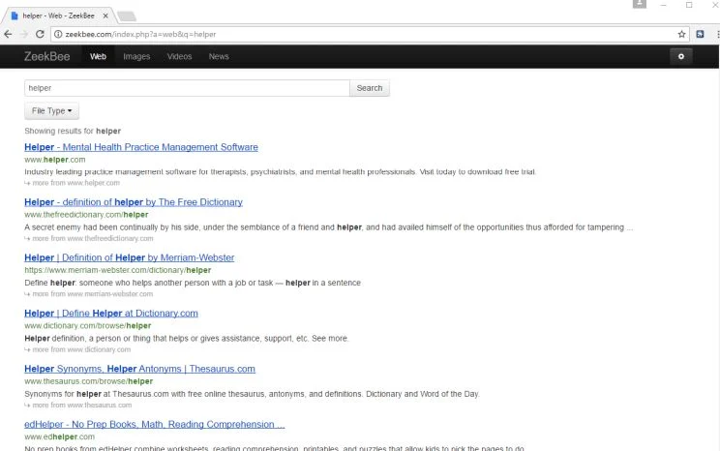Open the Chrome user profile icon
This screenshot has width=720, height=451.
pos(639,4)
